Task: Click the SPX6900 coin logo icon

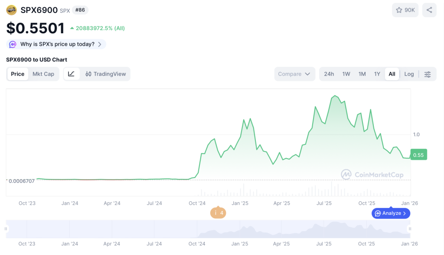Action: click(12, 10)
